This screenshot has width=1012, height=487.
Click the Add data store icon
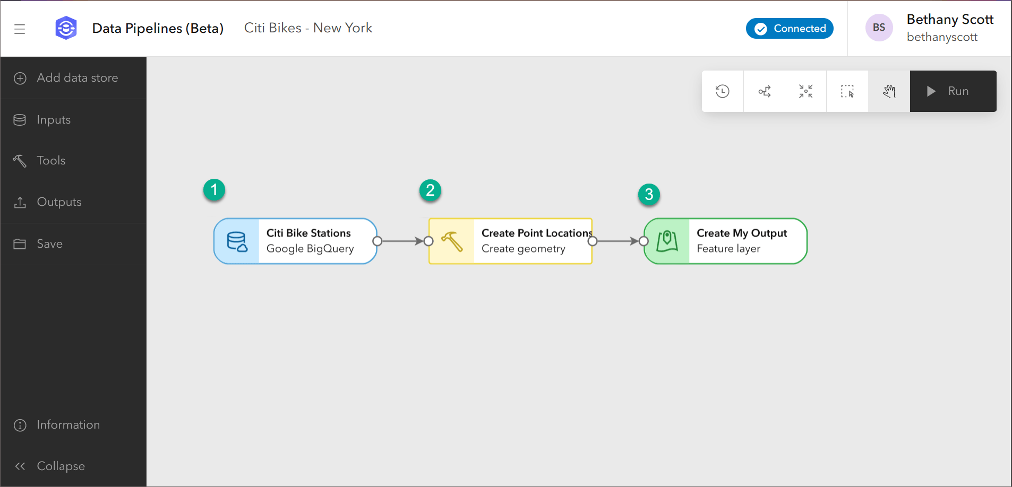tap(20, 78)
